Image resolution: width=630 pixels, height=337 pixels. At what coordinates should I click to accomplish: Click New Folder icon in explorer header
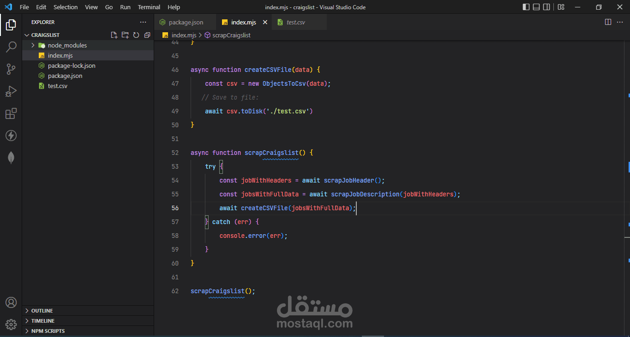(125, 35)
